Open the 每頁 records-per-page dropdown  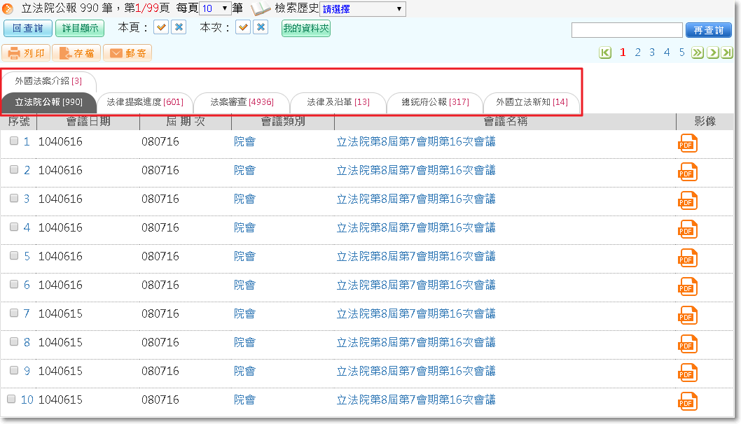[215, 8]
